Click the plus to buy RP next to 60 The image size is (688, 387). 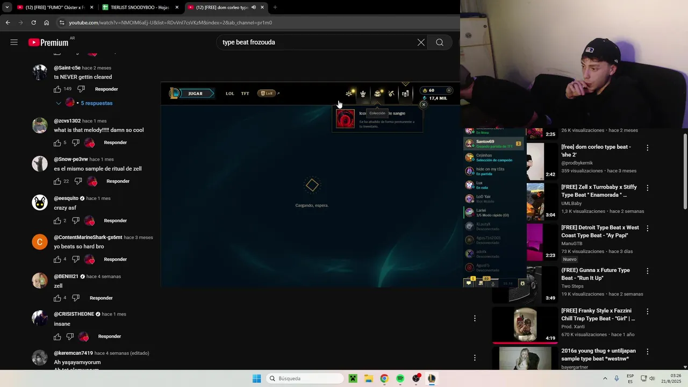coord(449,90)
